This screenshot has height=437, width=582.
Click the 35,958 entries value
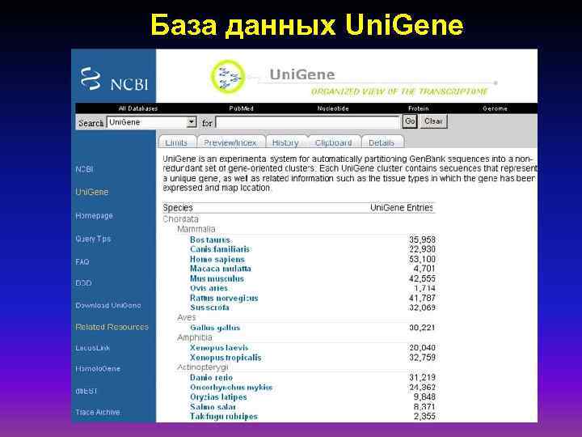coord(423,240)
